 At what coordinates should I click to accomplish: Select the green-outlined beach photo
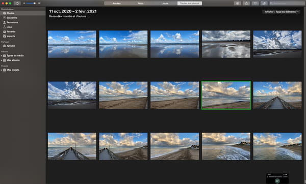(x=226, y=96)
